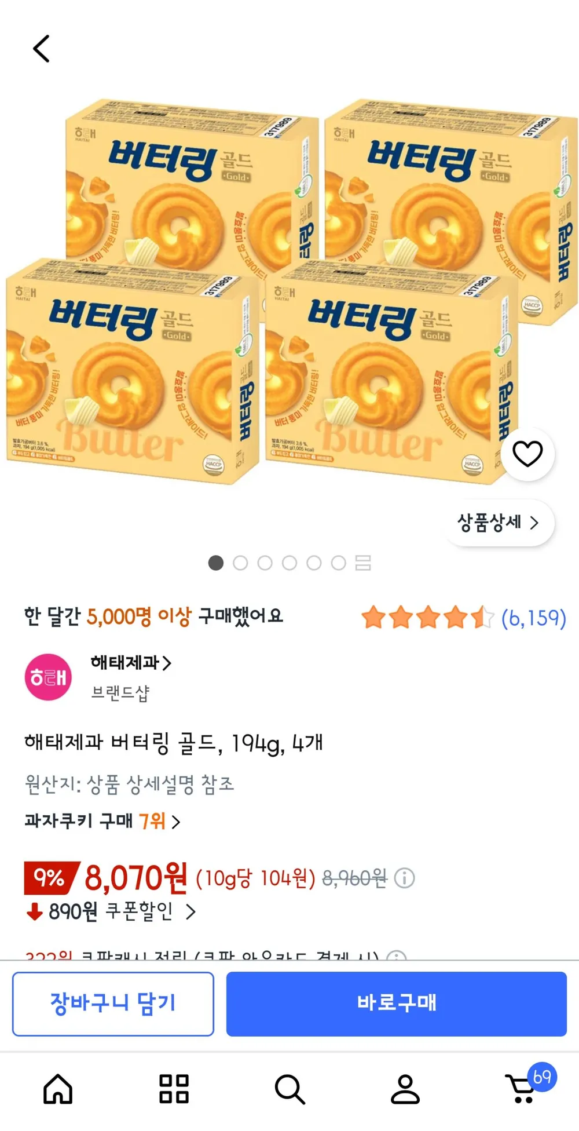Open the category grid icon
Viewport: 579px width, 1131px height.
click(x=174, y=1089)
